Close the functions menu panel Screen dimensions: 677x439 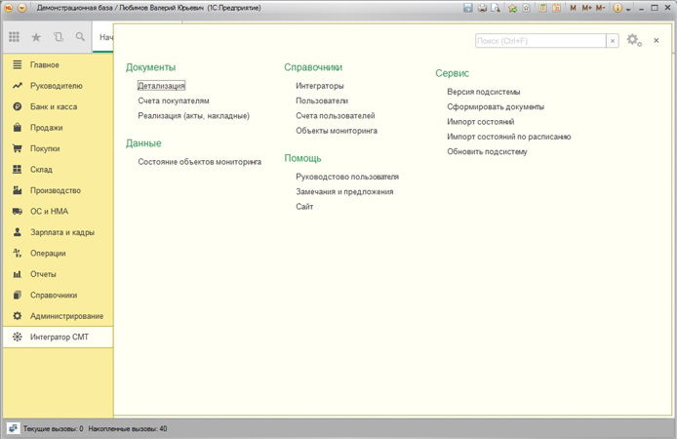657,40
